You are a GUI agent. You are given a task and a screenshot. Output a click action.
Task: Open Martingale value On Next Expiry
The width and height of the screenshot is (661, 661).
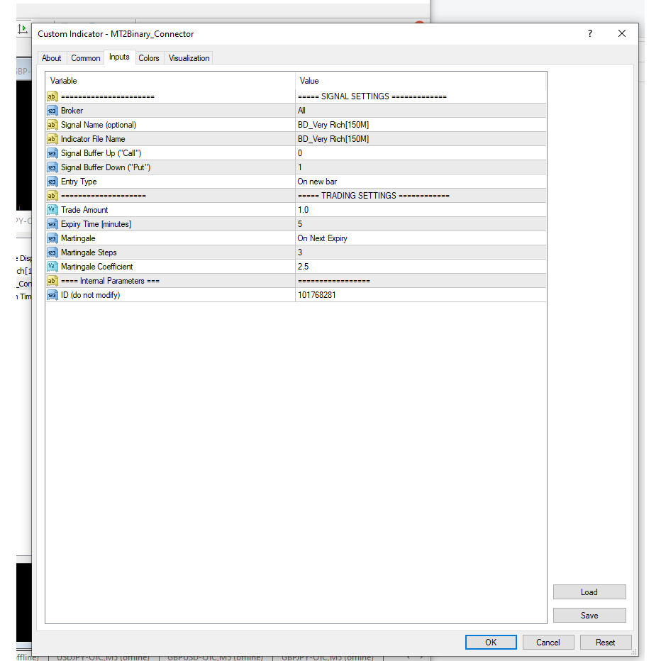click(420, 238)
